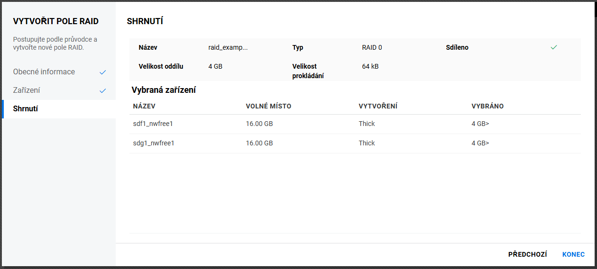Viewport: 597px width, 269px height.
Task: Click the green Sdíleno checkmark icon
Action: pyautogui.click(x=553, y=47)
